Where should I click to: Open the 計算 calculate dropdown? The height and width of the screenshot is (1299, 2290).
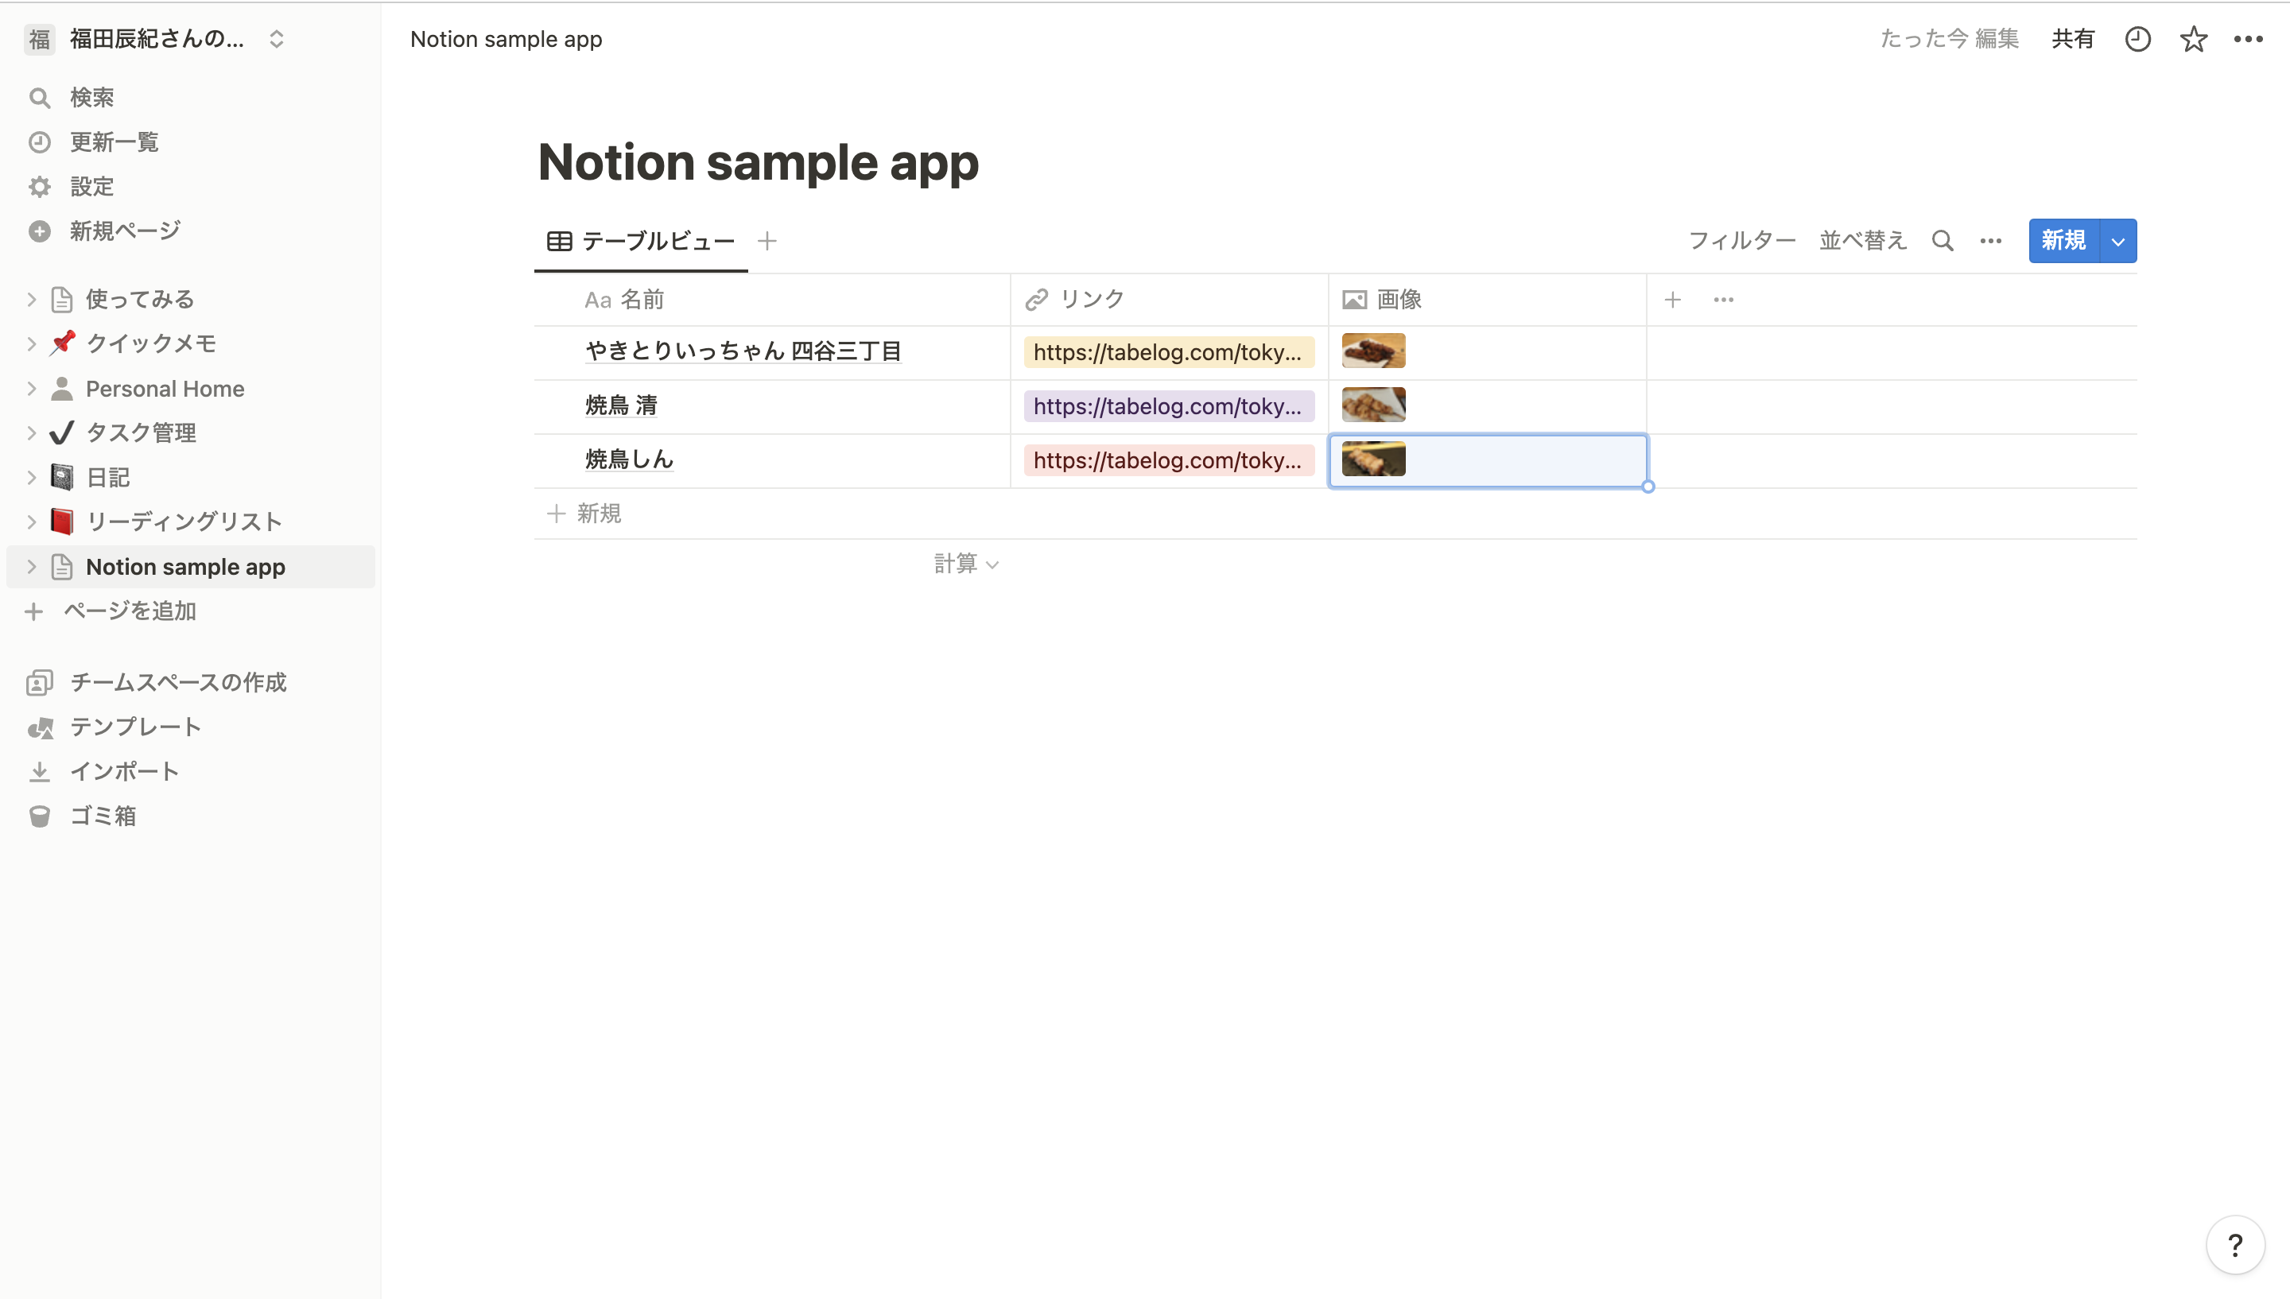click(966, 564)
